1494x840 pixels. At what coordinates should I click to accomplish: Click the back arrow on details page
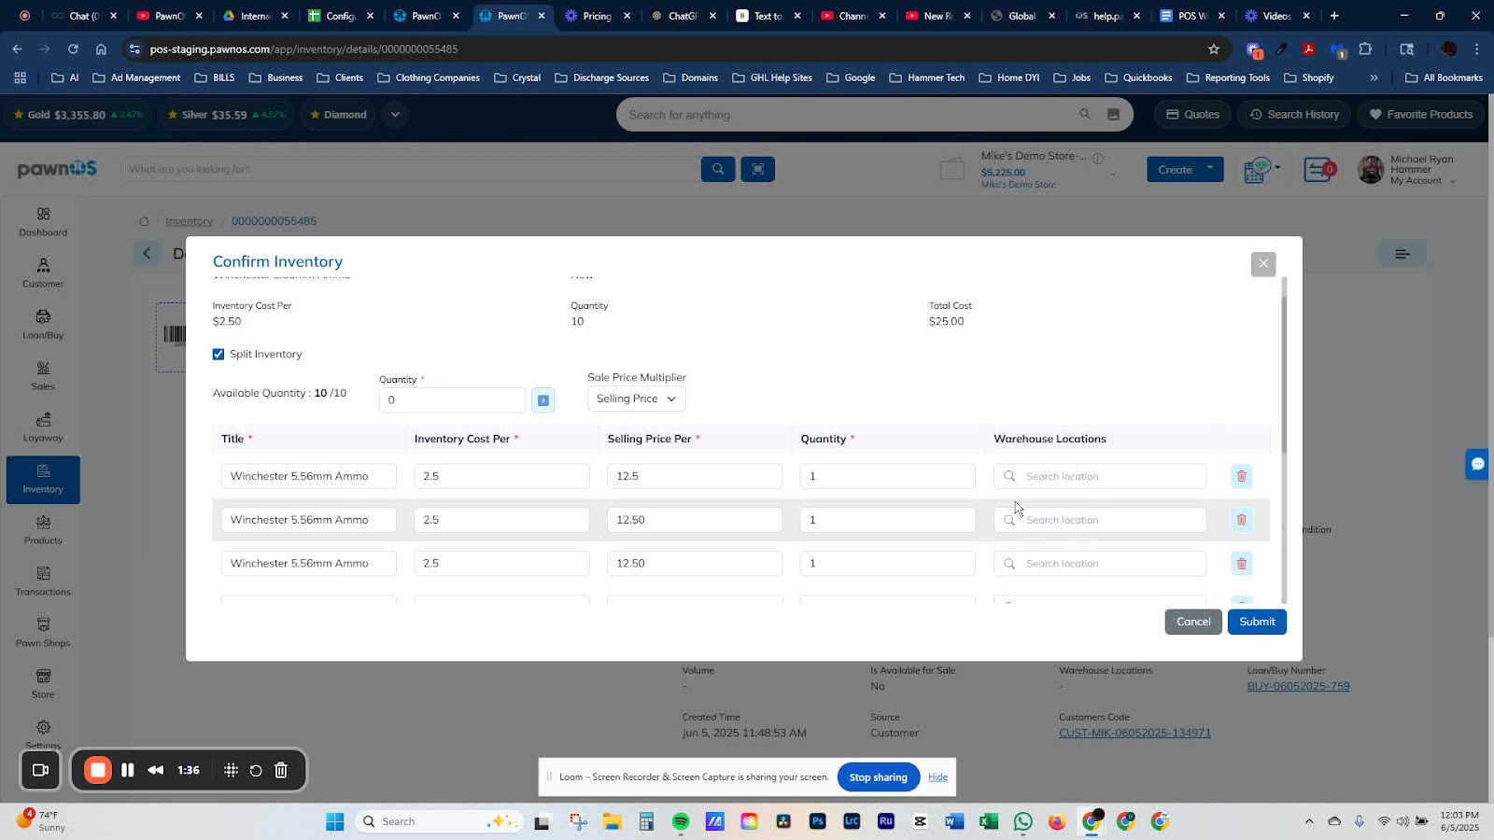coord(147,253)
